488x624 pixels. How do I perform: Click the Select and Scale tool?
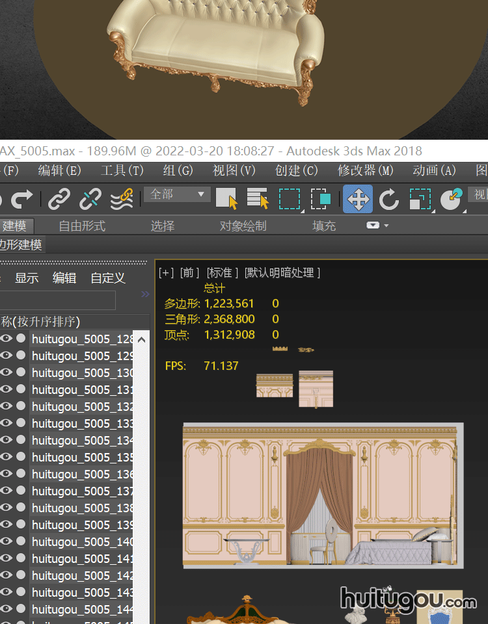point(420,199)
